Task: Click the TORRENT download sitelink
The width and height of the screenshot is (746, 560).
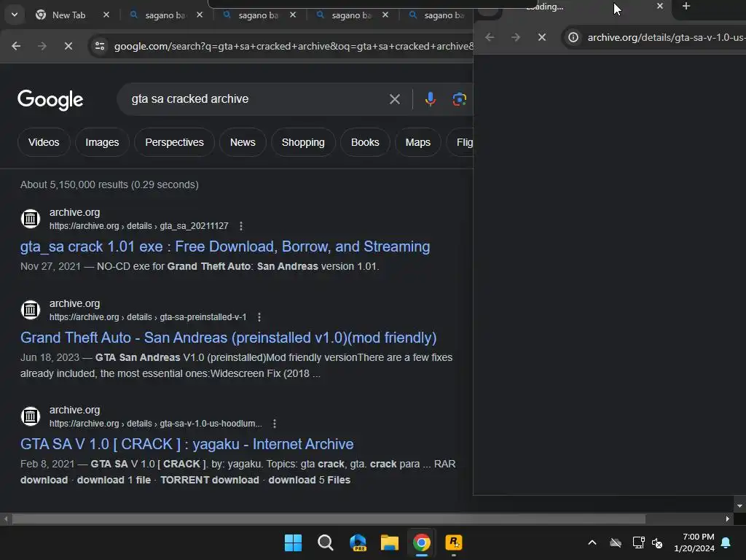Action: pyautogui.click(x=210, y=480)
